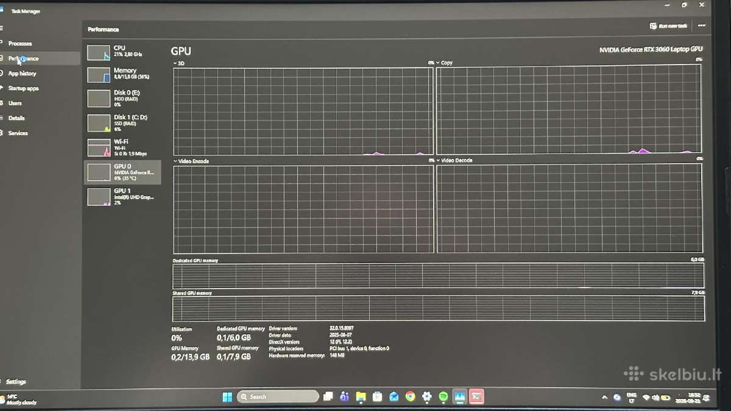
Task: Go to the Processes page
Action: (x=40, y=43)
